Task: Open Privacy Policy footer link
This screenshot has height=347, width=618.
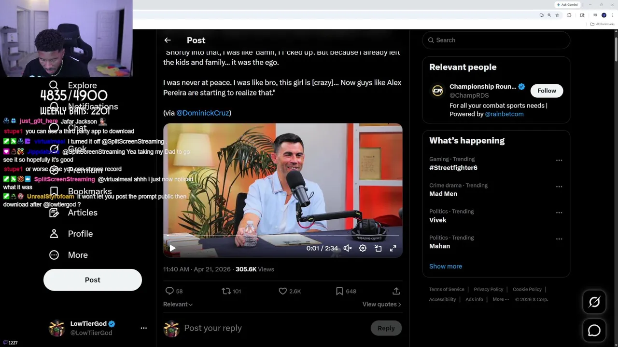Action: pyautogui.click(x=489, y=289)
